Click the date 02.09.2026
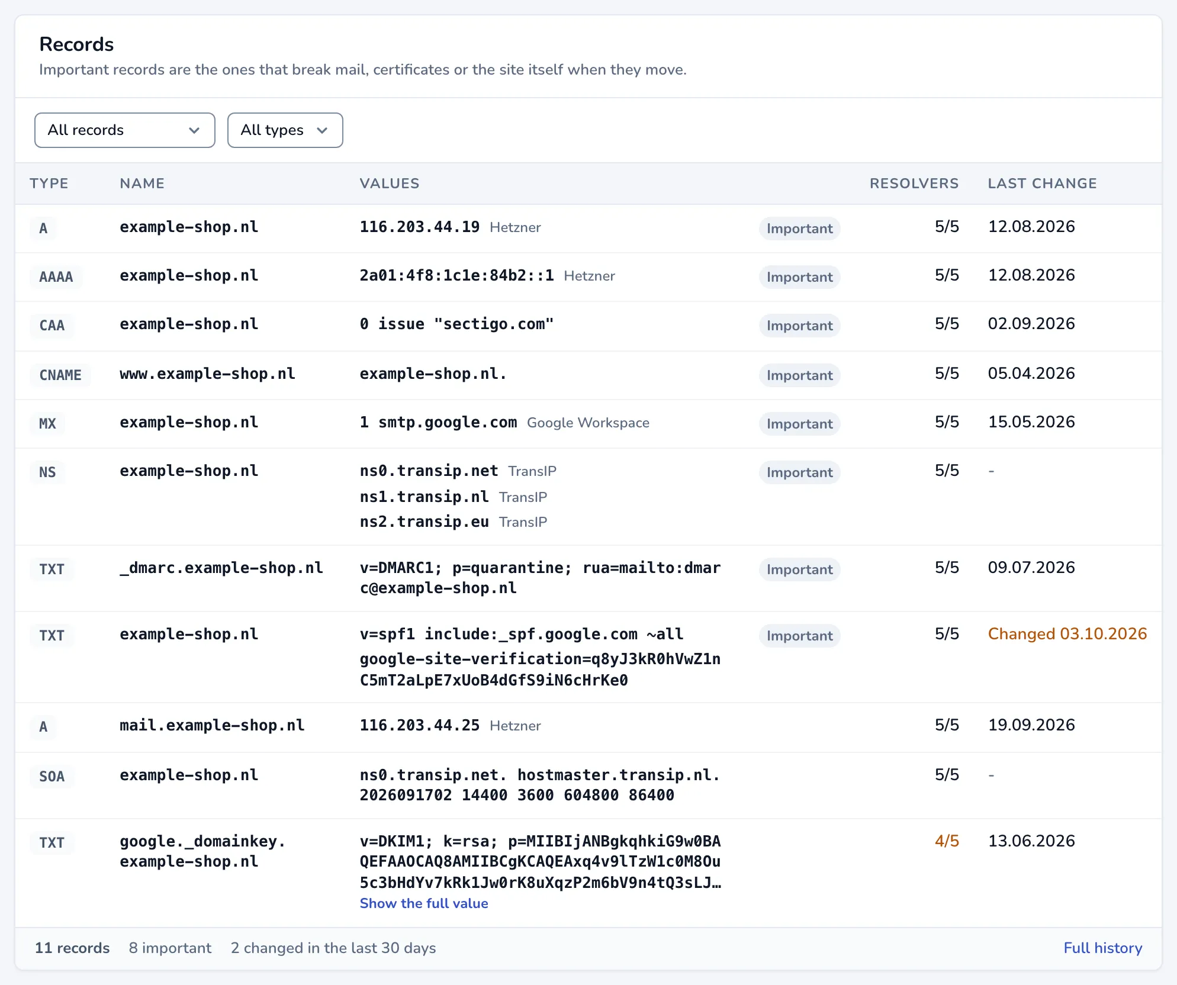Viewport: 1177px width, 985px height. point(1031,324)
